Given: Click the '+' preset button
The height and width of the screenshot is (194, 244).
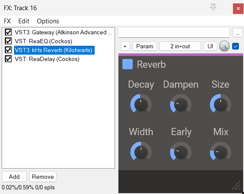Looking at the screenshot, I should [125, 46].
